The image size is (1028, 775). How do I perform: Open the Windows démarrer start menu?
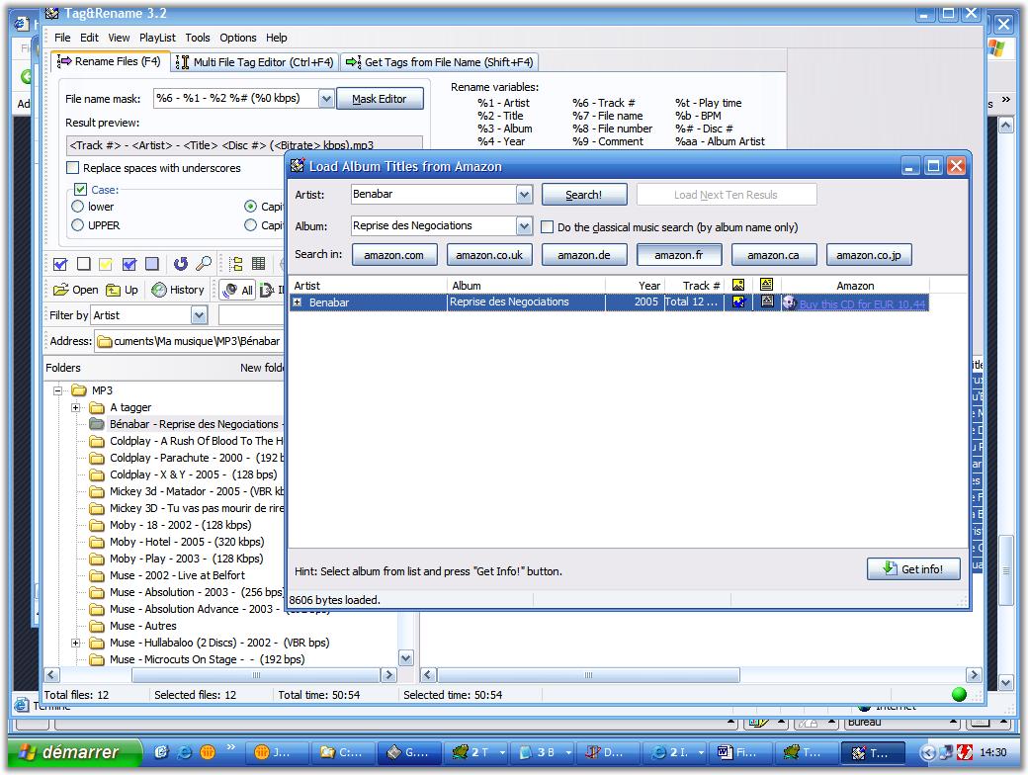pos(74,752)
